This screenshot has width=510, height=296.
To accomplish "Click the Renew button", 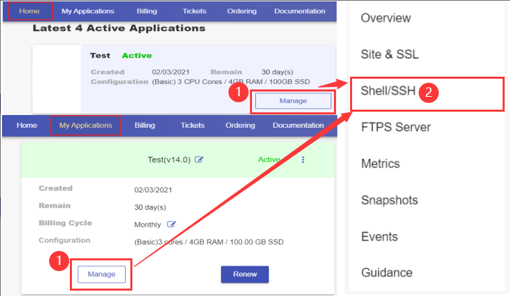I will (245, 274).
